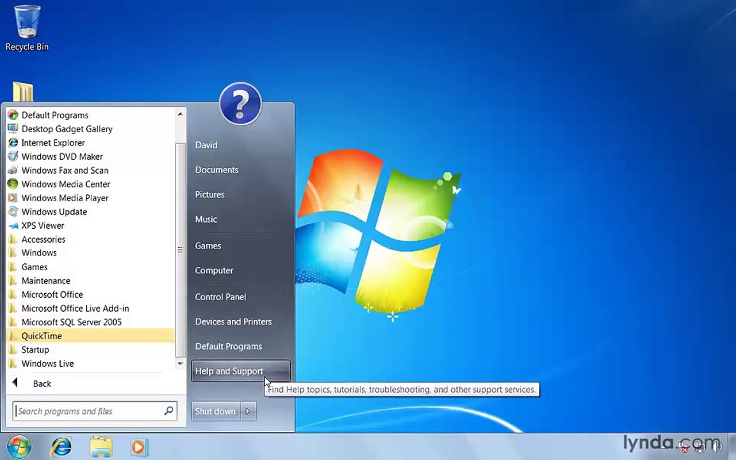The width and height of the screenshot is (736, 460).
Task: Click the Windows Fax and Scan icon
Action: (13, 171)
